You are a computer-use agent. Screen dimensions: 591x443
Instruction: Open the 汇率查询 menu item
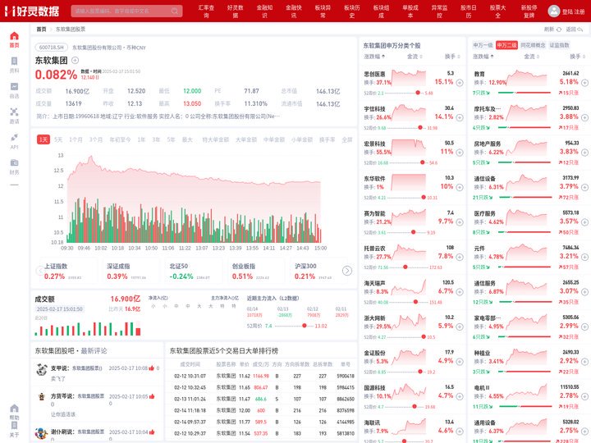tap(206, 11)
